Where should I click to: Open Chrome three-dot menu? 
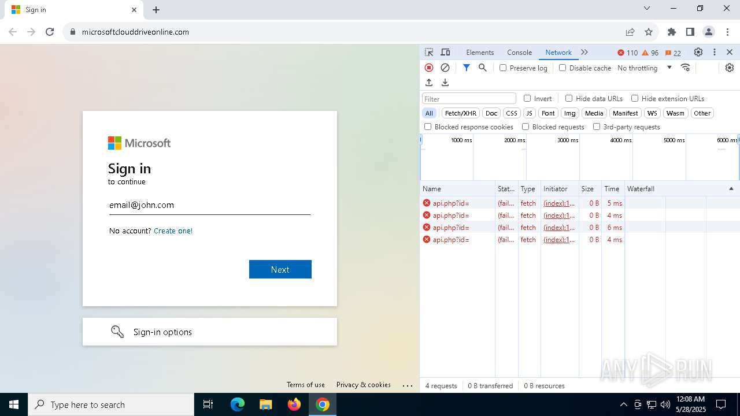pyautogui.click(x=727, y=32)
